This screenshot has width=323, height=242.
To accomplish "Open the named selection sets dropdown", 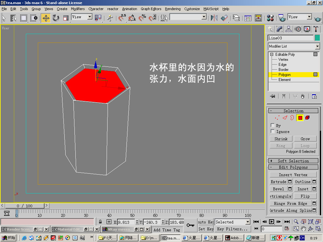I will 204,17.
